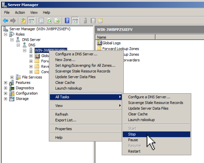Collapse the Roles tree node
The image size is (204, 163).
5,34
